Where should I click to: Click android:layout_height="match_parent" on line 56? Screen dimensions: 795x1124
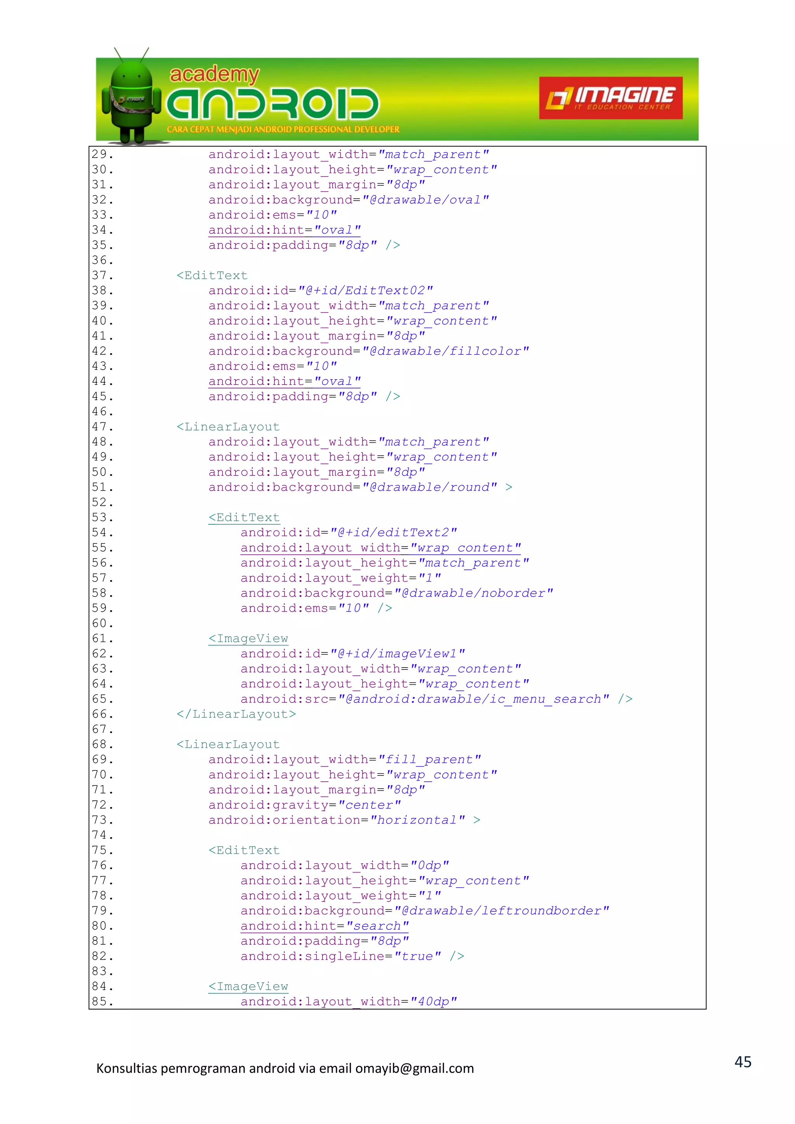coord(385,563)
